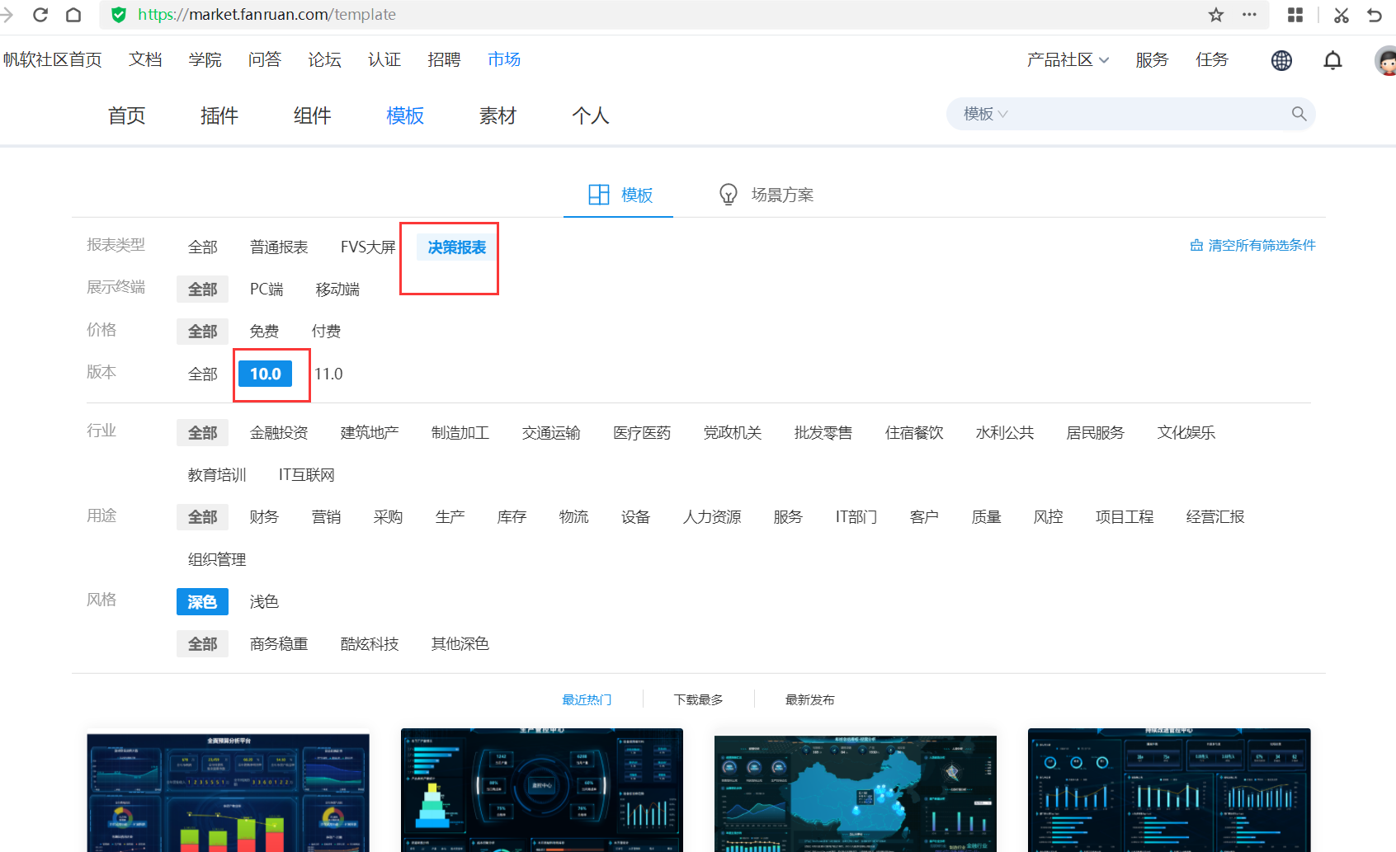Image resolution: width=1396 pixels, height=852 pixels.
Task: Open the 服务 top-right link
Action: (x=1152, y=60)
